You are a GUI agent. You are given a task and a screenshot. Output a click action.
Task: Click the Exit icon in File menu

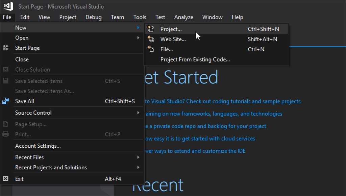[5, 179]
